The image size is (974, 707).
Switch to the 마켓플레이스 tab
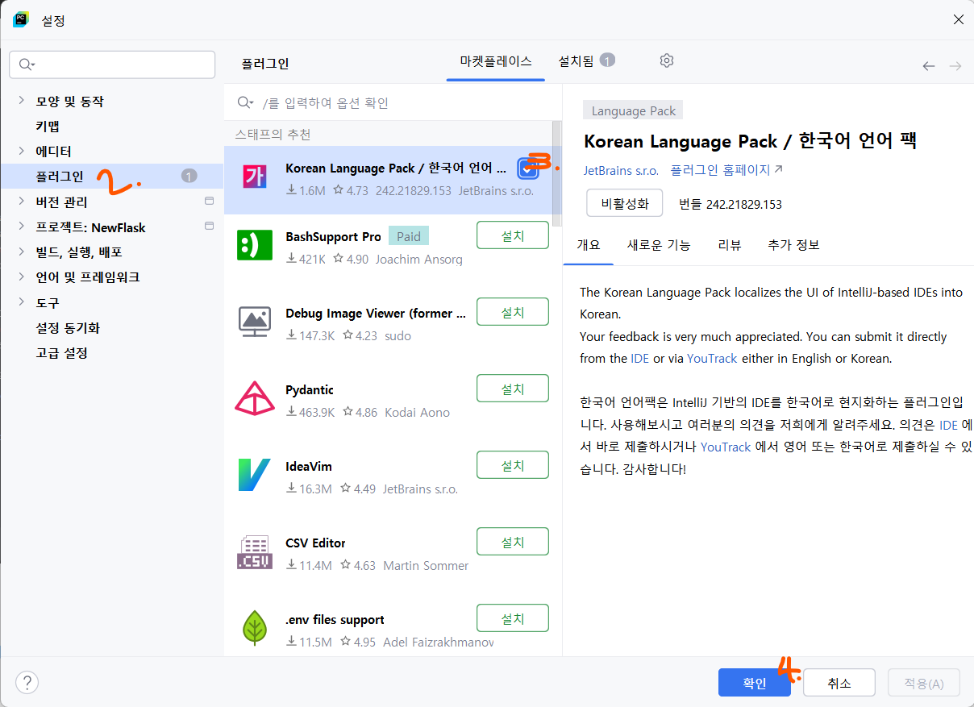point(496,61)
